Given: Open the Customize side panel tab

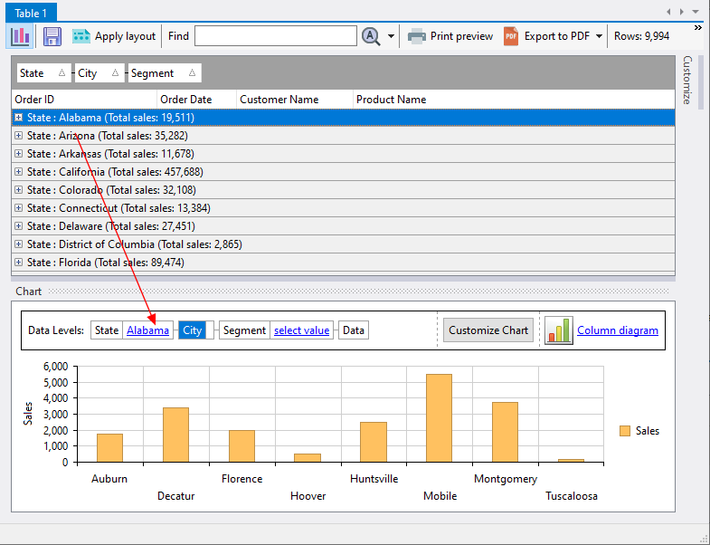Looking at the screenshot, I should tap(686, 80).
